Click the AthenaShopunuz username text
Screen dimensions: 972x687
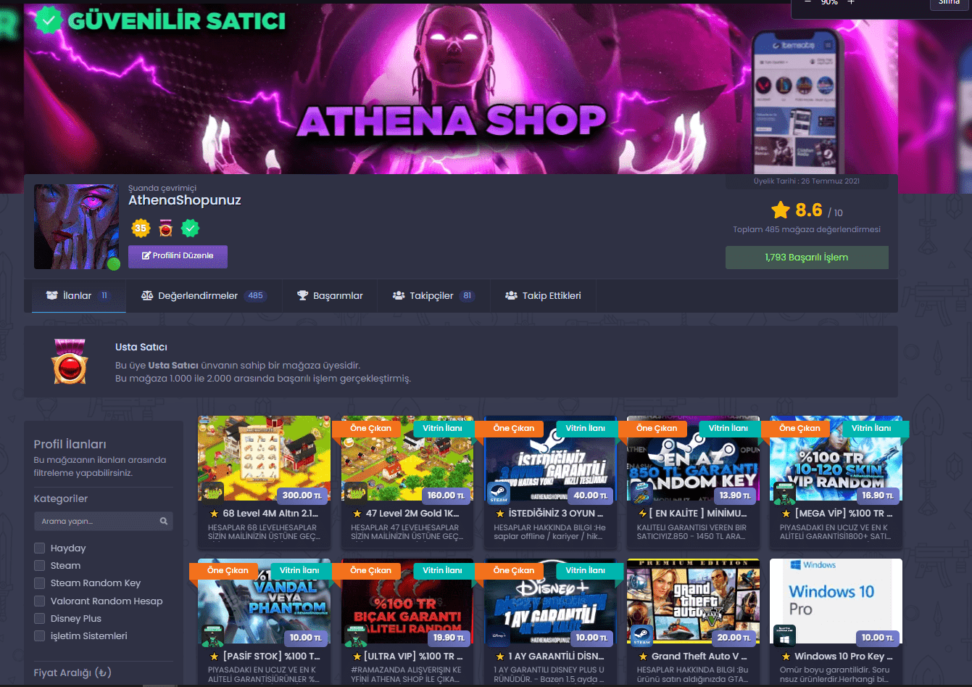[185, 200]
